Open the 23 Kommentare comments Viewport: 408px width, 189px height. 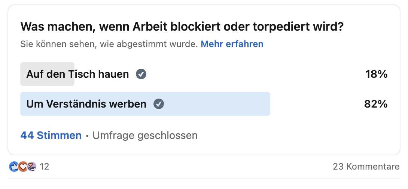click(x=366, y=167)
